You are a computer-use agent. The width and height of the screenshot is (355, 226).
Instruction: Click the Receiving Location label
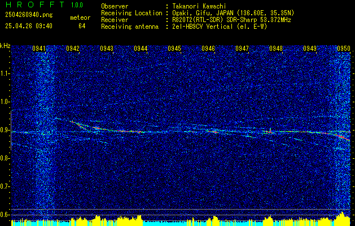132,13
